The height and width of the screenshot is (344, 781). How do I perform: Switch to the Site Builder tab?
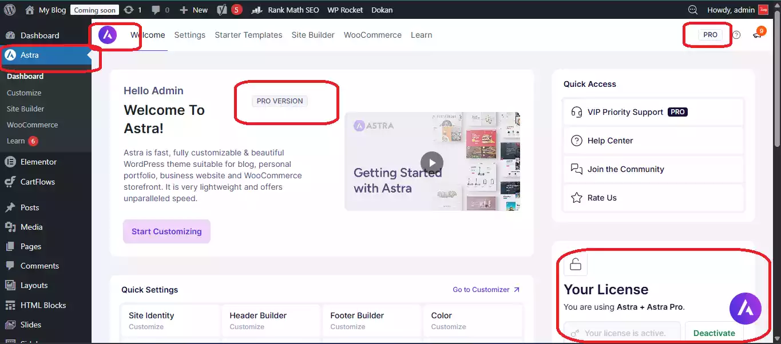[x=313, y=35]
